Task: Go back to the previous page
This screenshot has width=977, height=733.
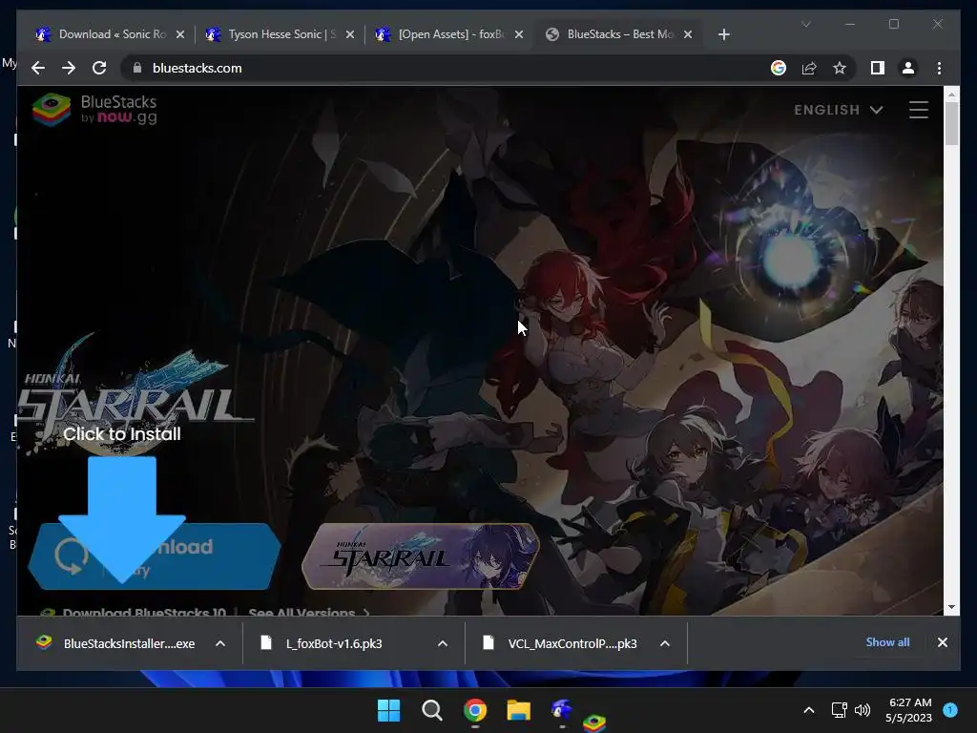Action: [38, 68]
